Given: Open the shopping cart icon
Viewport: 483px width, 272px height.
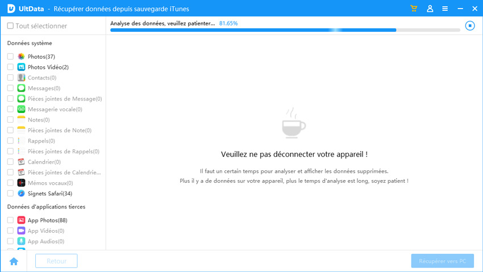Looking at the screenshot, I should click(x=414, y=9).
